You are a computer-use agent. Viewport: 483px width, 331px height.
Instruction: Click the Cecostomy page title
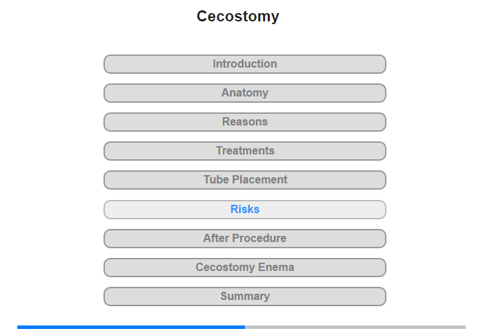tap(238, 16)
